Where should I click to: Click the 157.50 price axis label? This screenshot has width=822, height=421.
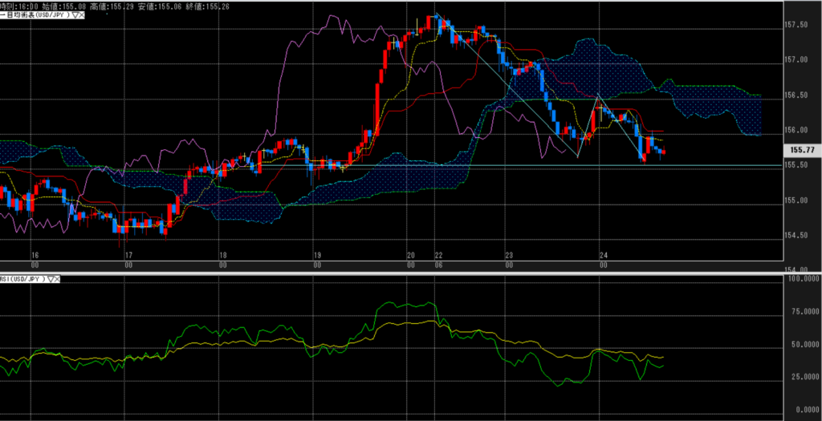(x=795, y=25)
